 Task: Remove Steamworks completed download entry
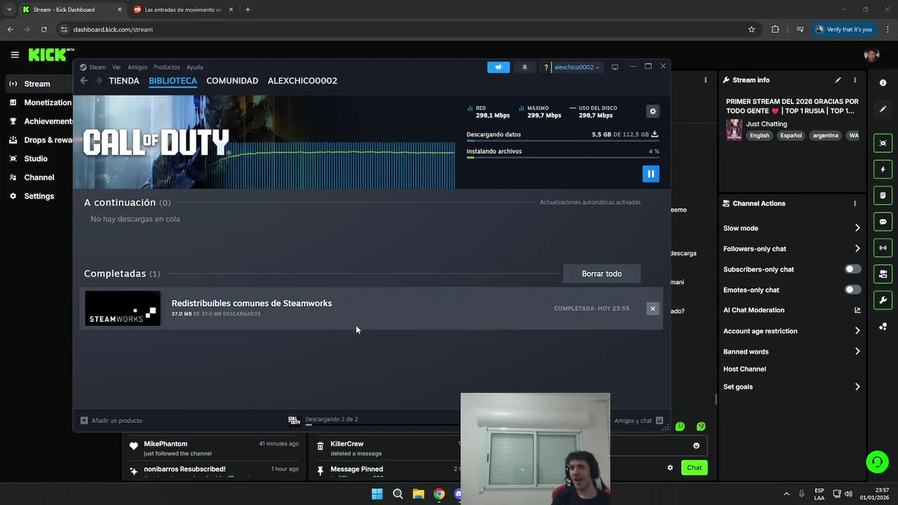(652, 309)
